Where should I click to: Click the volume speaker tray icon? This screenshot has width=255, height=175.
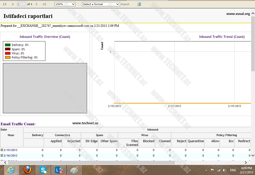tap(224, 170)
